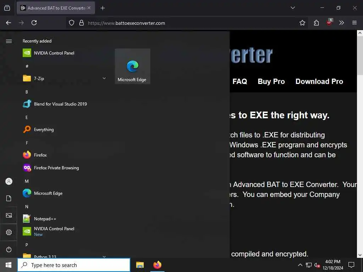Click the Power icon in Start
This screenshot has width=363, height=272.
click(9, 249)
